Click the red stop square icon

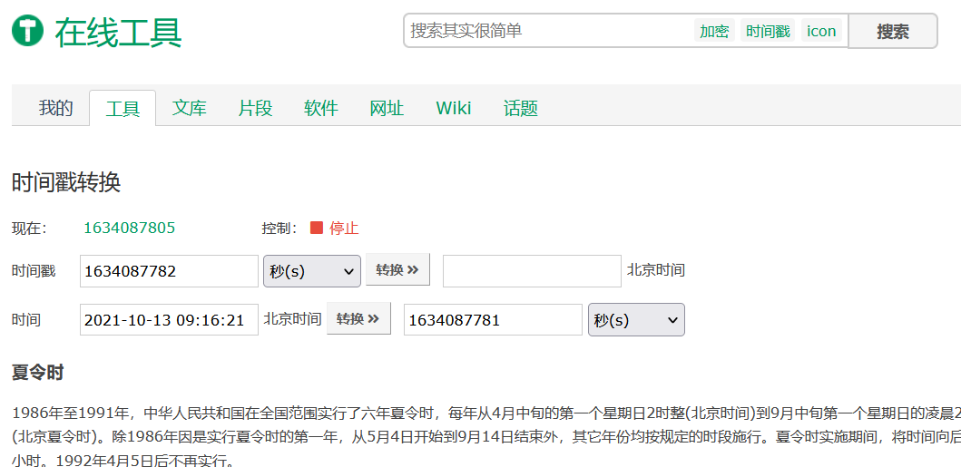pos(316,229)
